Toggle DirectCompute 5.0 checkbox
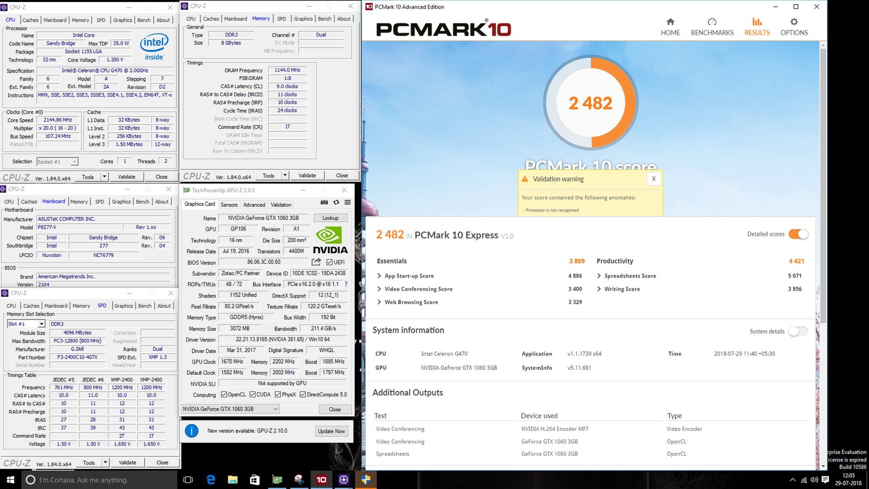This screenshot has height=489, width=869. (303, 394)
